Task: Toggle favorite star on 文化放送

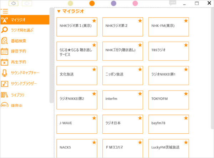Action: (94, 69)
